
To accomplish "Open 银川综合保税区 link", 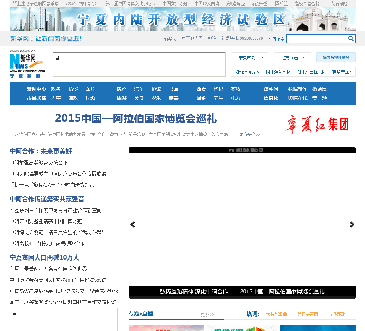I will tap(311, 72).
